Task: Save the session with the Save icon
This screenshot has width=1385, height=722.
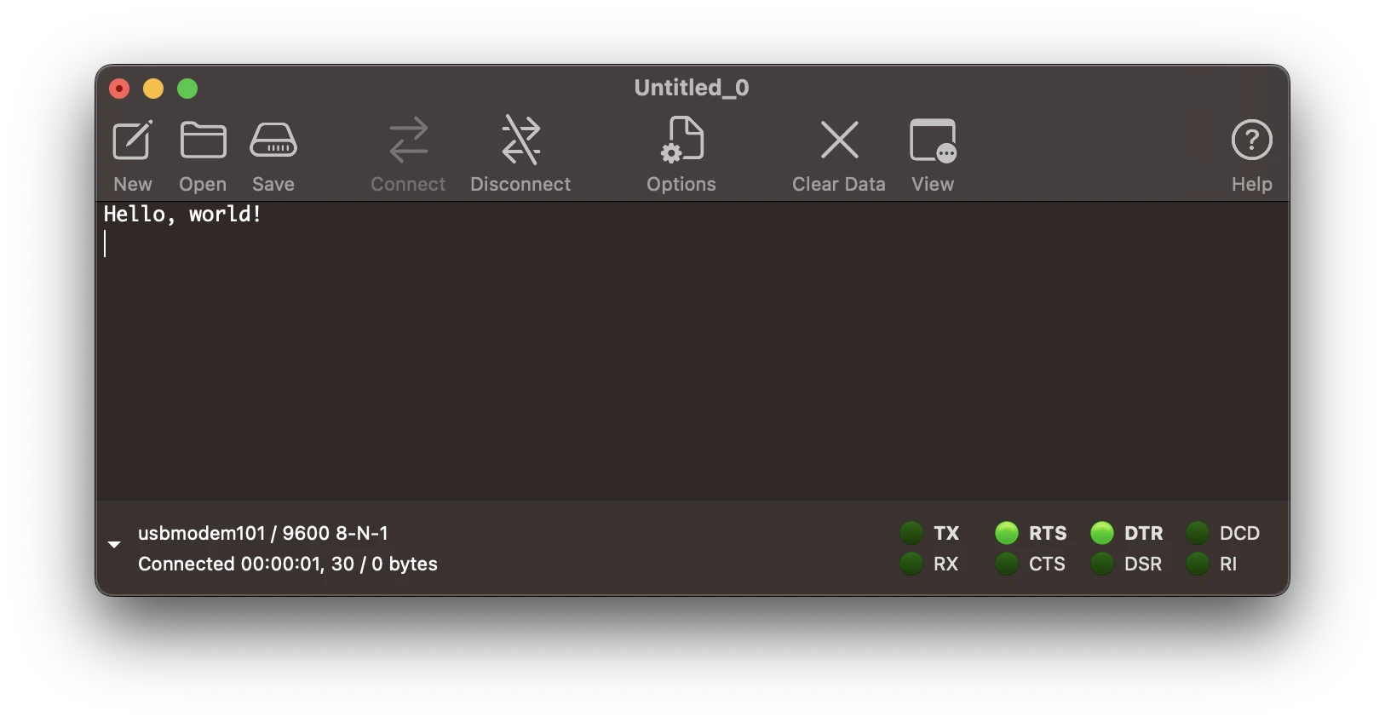Action: click(273, 140)
